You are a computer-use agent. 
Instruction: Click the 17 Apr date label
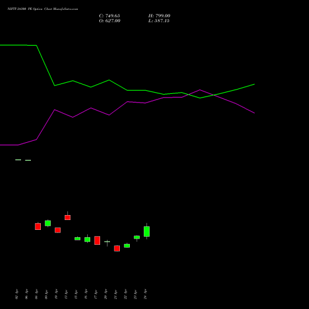tap(96, 294)
